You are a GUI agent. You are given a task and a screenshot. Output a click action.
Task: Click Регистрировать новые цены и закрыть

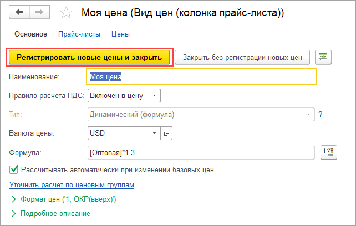pos(89,57)
